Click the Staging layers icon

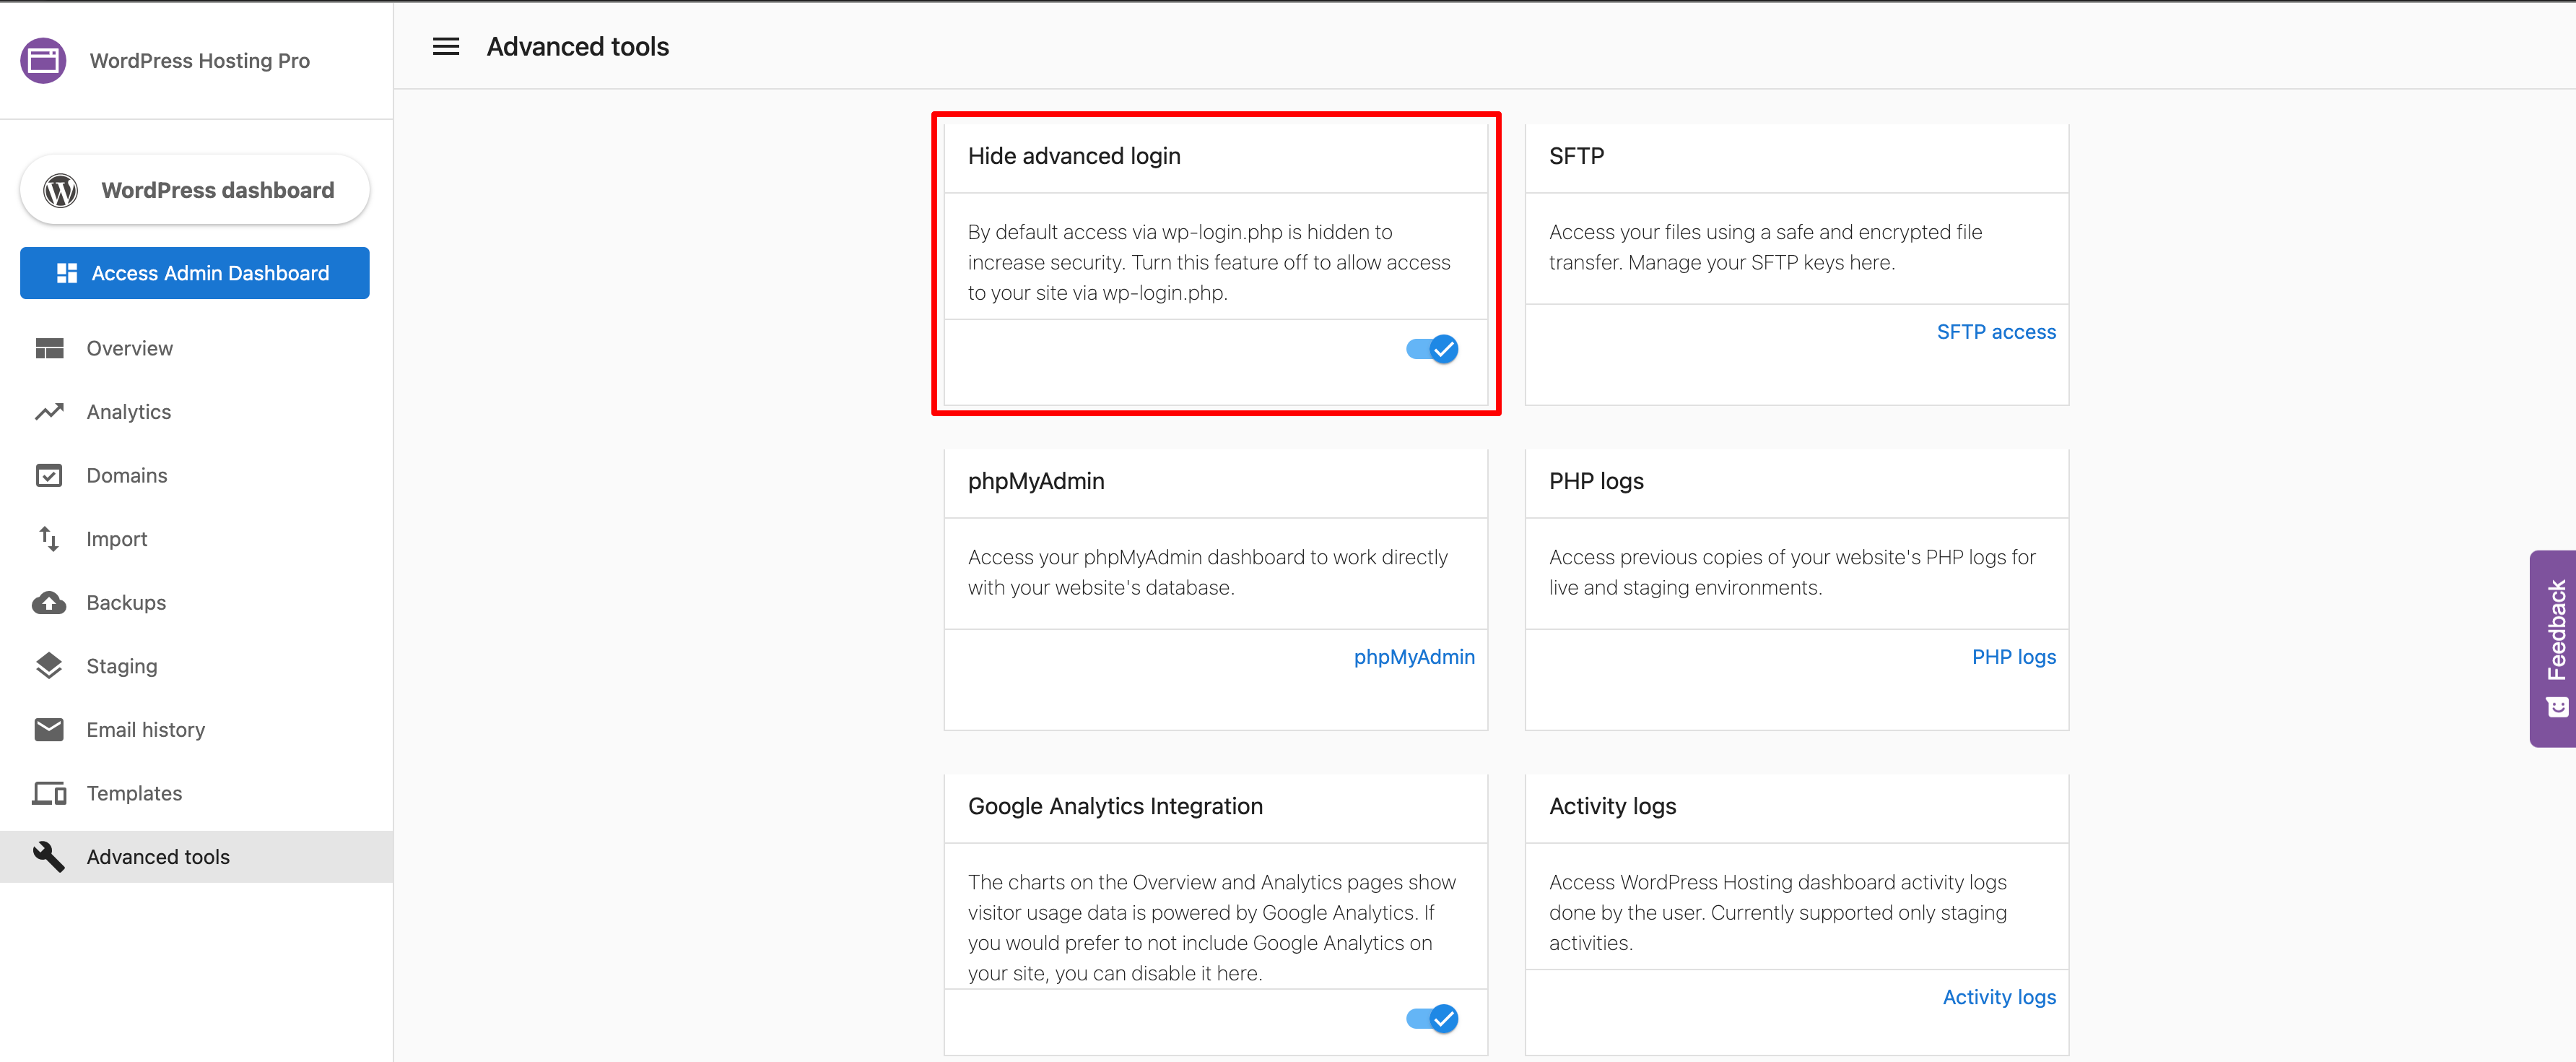coord(49,665)
